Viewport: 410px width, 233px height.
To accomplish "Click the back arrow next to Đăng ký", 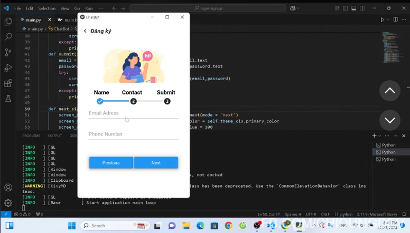I will pos(85,31).
